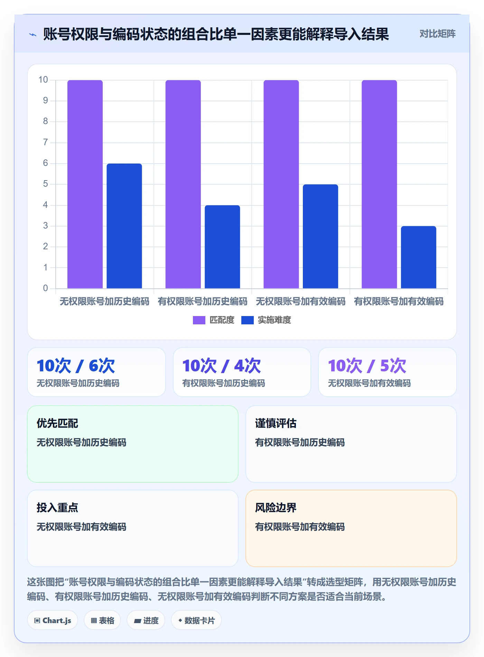Click the lightning icon beside the title

33,35
